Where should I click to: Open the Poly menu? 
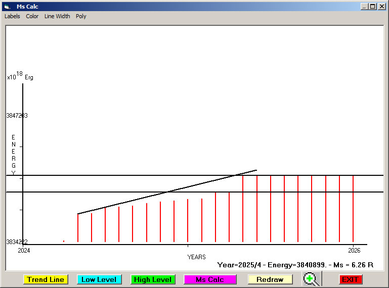pyautogui.click(x=81, y=16)
